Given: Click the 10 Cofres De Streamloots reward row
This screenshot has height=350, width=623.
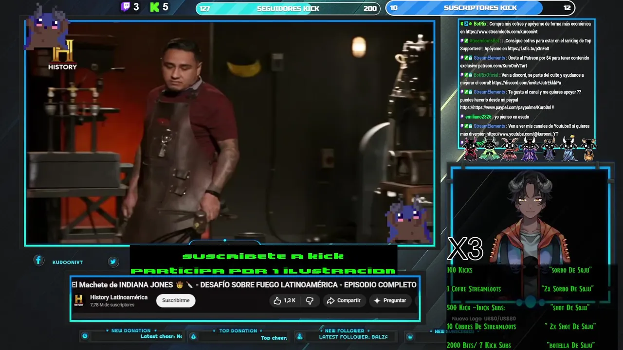Looking at the screenshot, I should coord(521,327).
